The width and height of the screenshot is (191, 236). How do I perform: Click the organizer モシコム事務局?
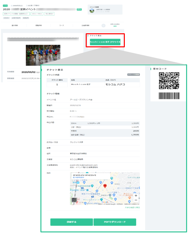pos(77,159)
